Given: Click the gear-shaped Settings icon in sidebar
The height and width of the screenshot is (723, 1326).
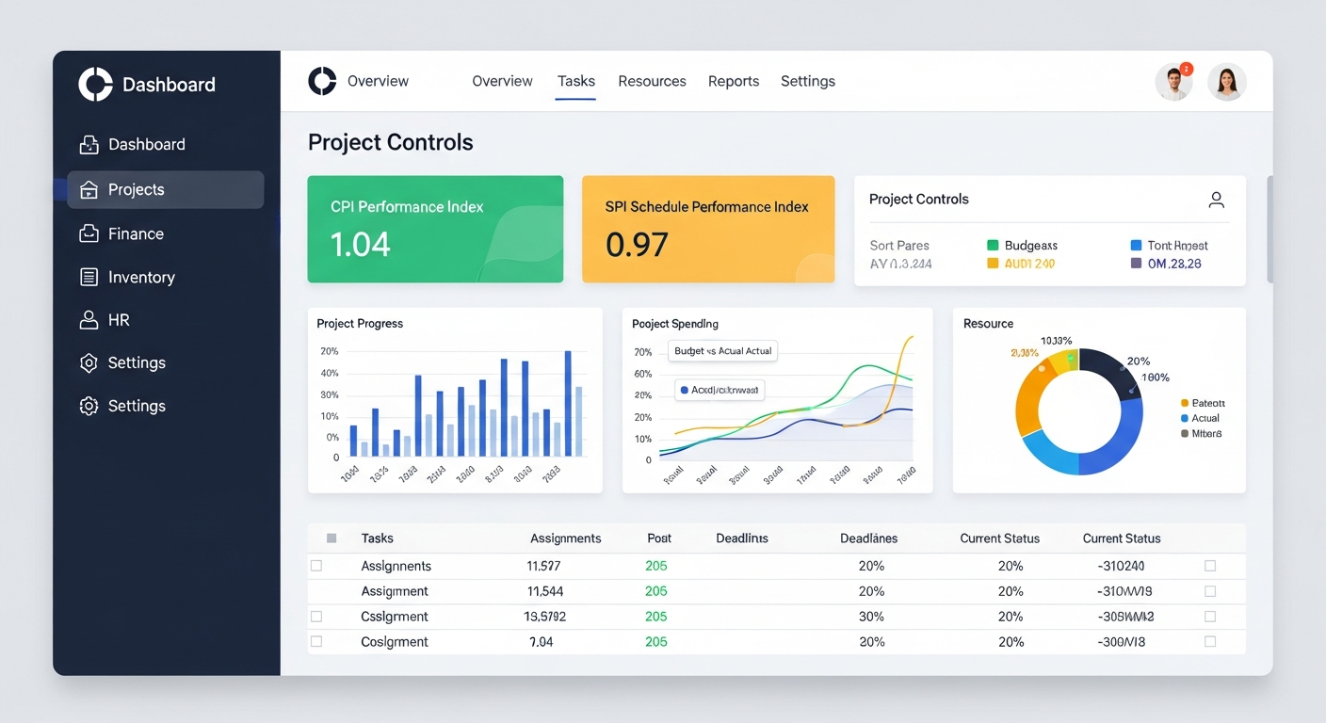Looking at the screenshot, I should 89,406.
